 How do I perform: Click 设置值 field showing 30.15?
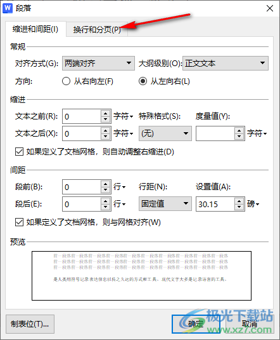click(215, 204)
